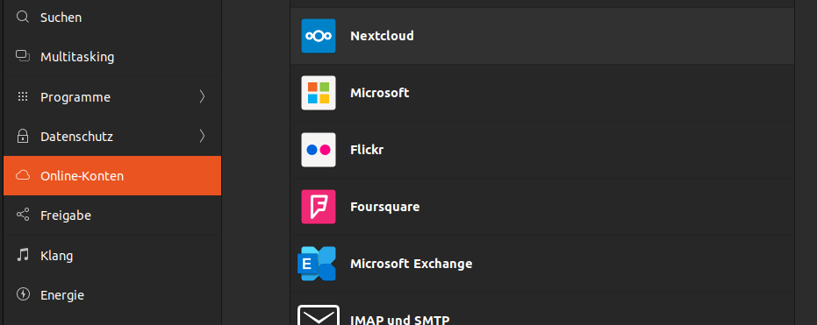The image size is (817, 325).
Task: Select the Online-Konten sidebar entry
Action: pos(112,176)
